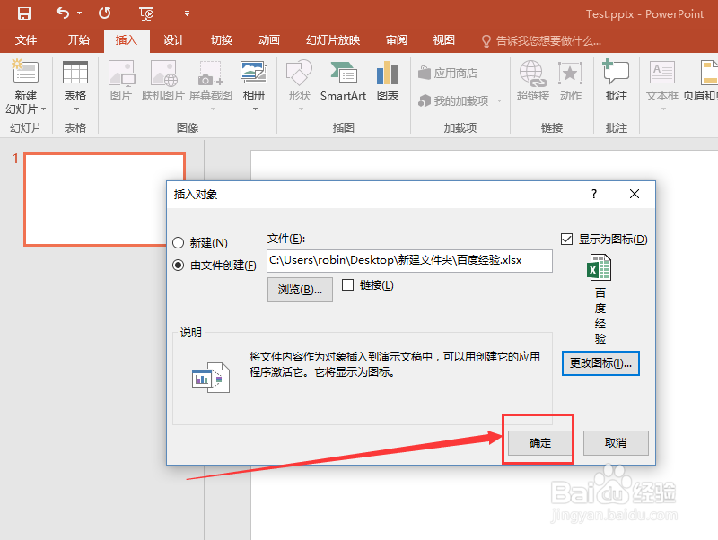The height and width of the screenshot is (540, 718).
Task: Switch to the 动画 tab
Action: (x=268, y=40)
